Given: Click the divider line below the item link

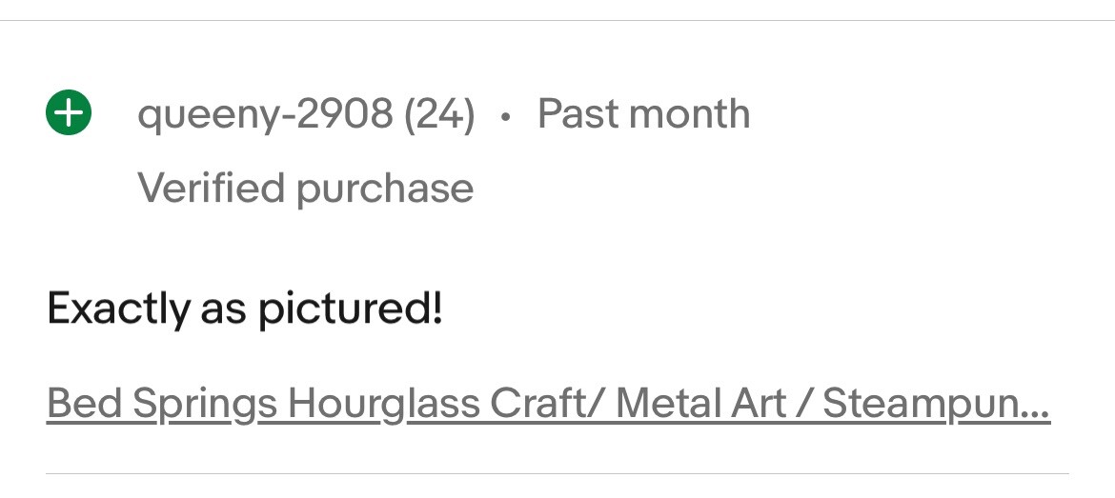Looking at the screenshot, I should coord(557,473).
